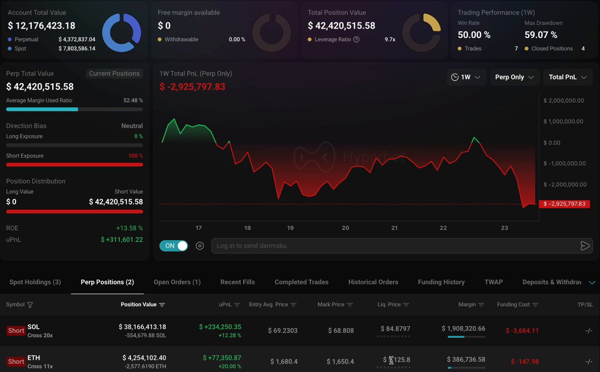Click the Max Drawdown value 59.07 %
The height and width of the screenshot is (372, 600).
point(541,35)
